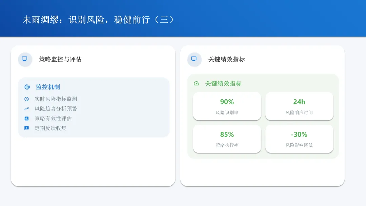The height and width of the screenshot is (206, 366).
Task: Open the 90% 风险识别率 metric card
Action: (x=227, y=106)
